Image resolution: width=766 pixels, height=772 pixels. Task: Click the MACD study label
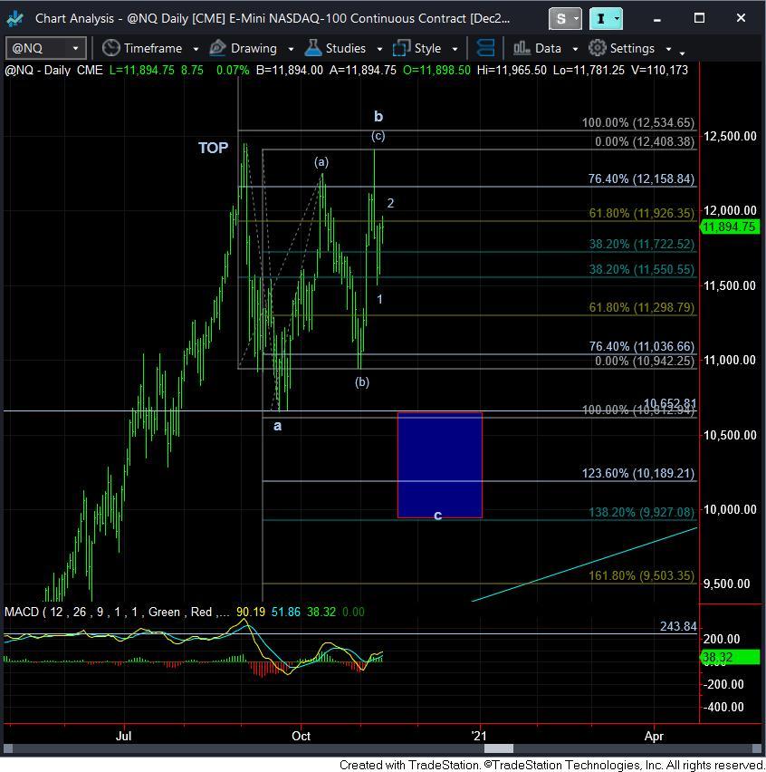[117, 612]
